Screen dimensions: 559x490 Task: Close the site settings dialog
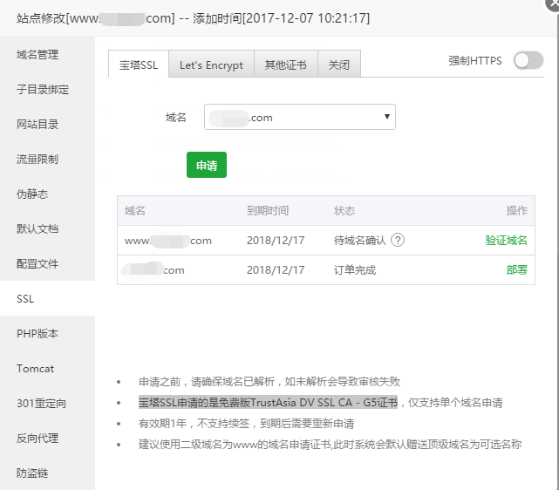(x=553, y=3)
